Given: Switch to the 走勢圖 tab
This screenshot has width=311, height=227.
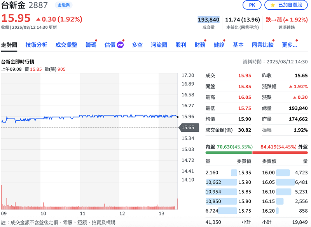Looking at the screenshot, I should (9, 45).
